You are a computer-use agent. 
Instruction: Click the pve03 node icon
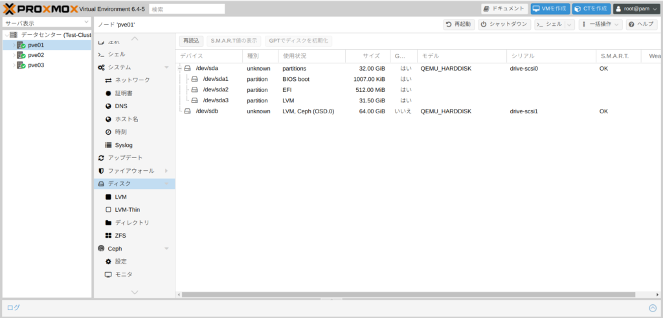tap(21, 65)
